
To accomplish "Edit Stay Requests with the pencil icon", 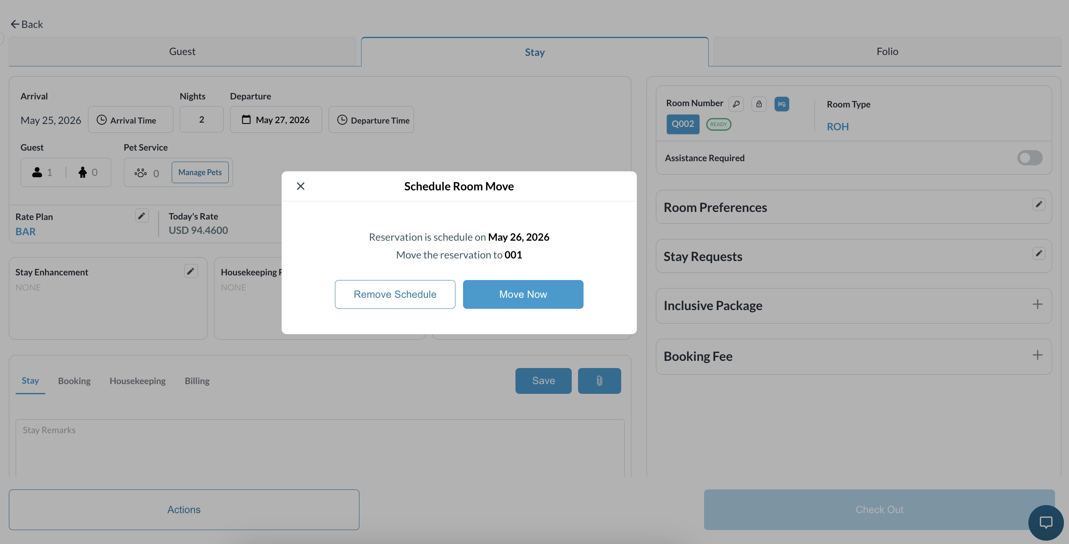I will (x=1039, y=253).
